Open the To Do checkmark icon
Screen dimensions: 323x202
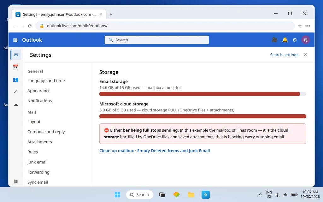[15, 92]
